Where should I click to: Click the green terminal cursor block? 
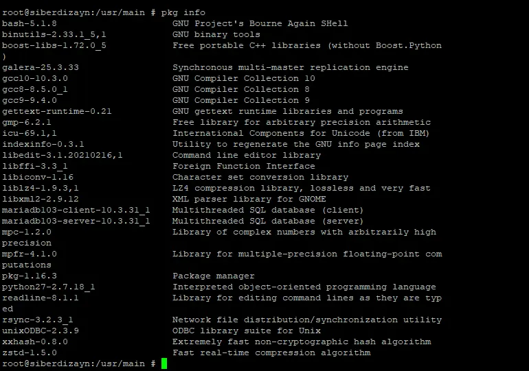pos(164,363)
